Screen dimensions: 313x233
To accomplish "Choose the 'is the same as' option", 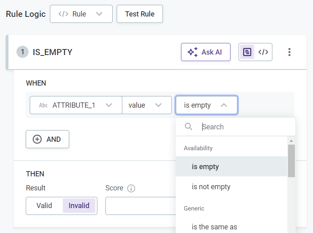I will tap(214, 227).
